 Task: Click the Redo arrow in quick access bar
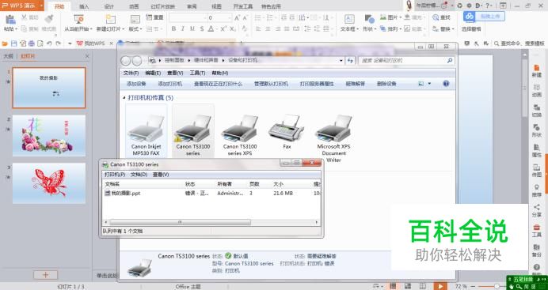tap(59, 43)
